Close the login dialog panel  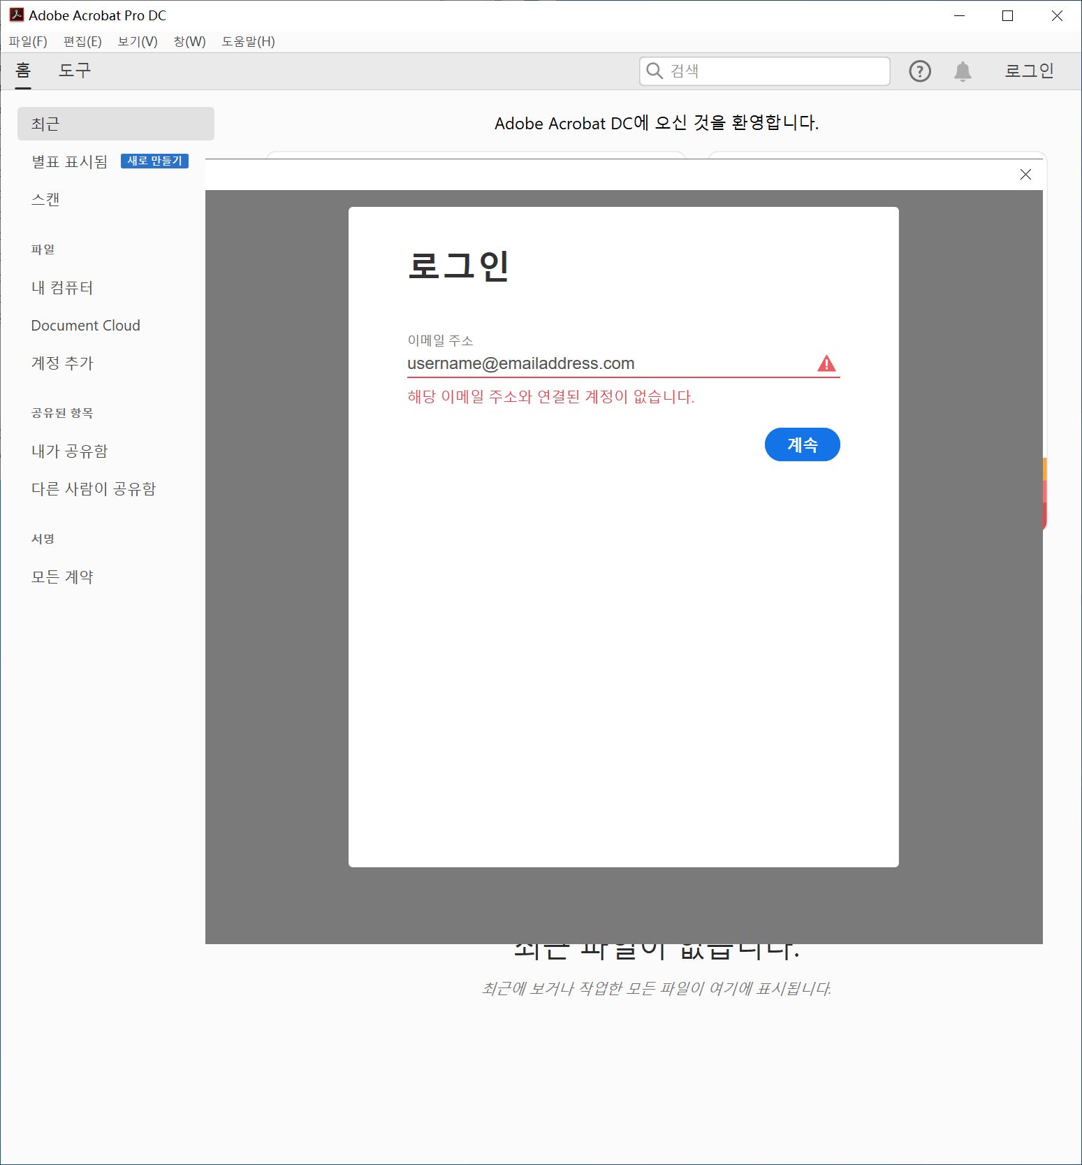pyautogui.click(x=1025, y=174)
